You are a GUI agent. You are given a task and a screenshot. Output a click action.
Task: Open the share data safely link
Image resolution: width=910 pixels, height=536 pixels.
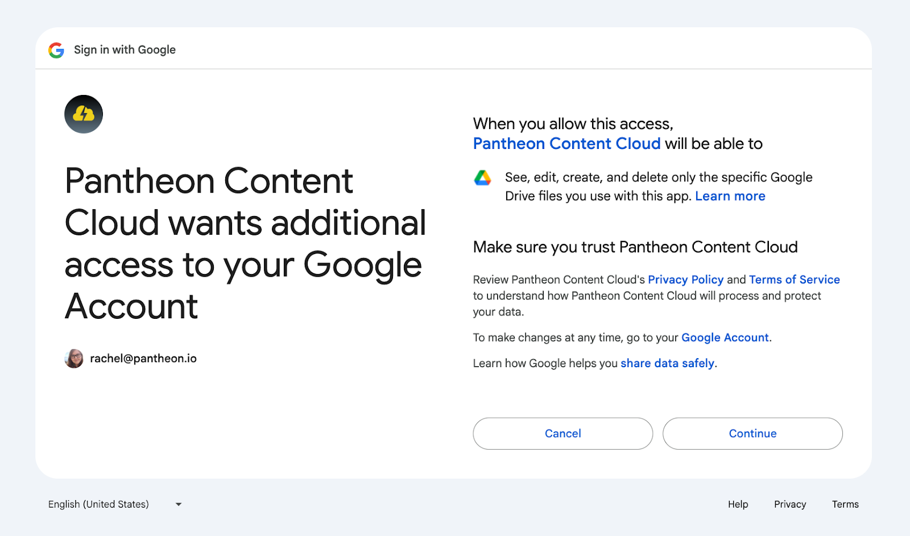[x=667, y=363]
